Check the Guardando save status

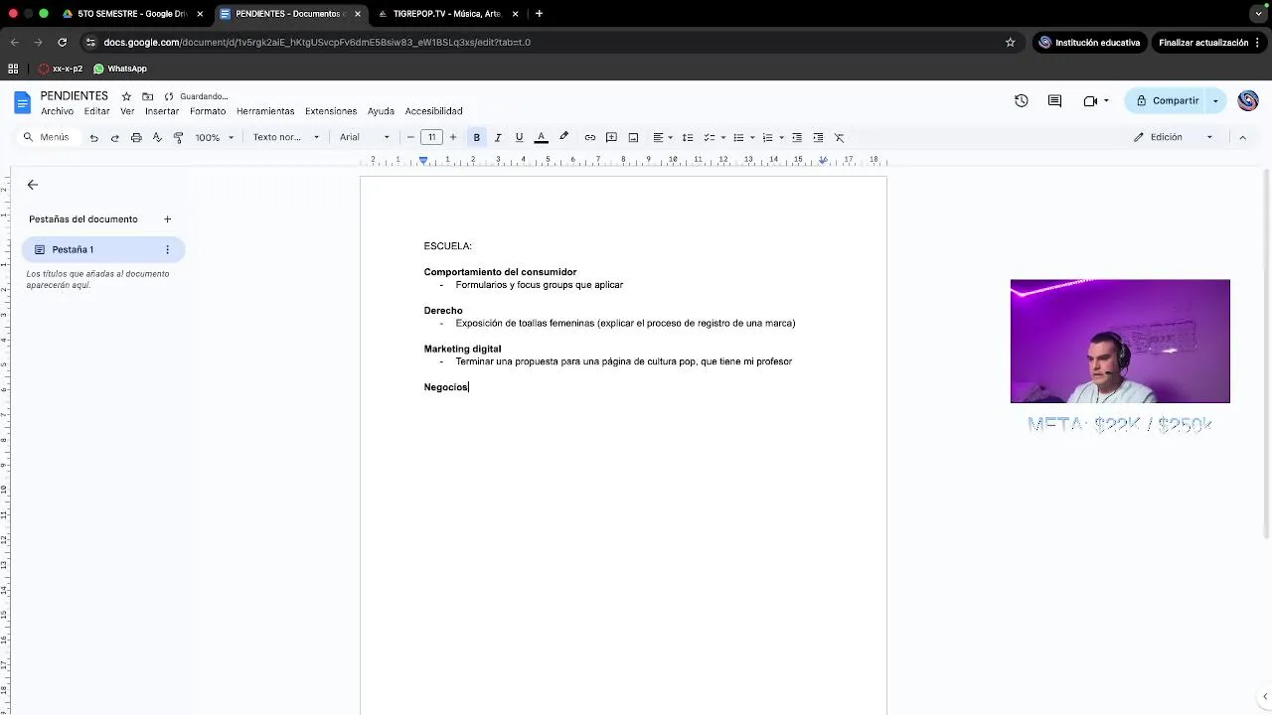click(197, 96)
